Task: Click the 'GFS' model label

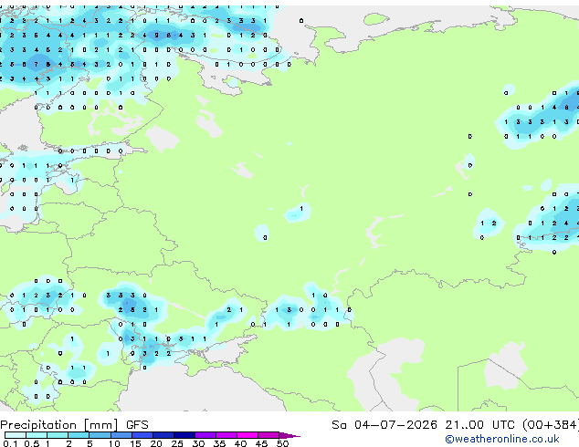Action: (x=137, y=425)
